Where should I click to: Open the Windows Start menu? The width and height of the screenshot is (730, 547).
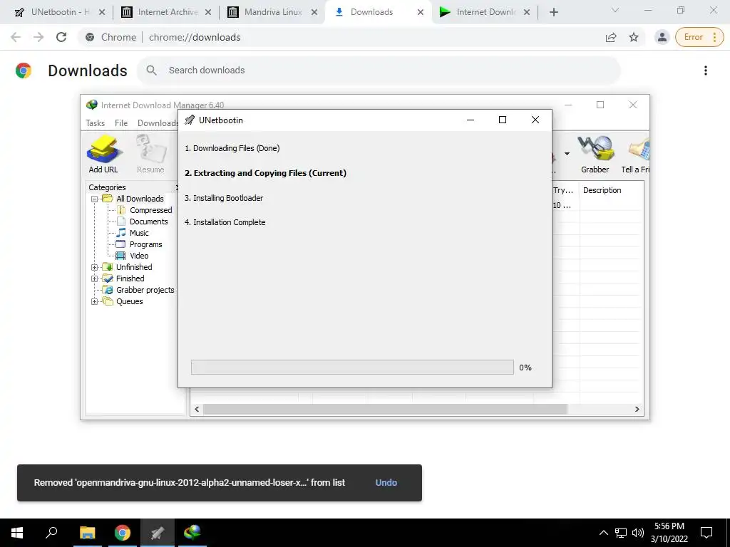17,533
